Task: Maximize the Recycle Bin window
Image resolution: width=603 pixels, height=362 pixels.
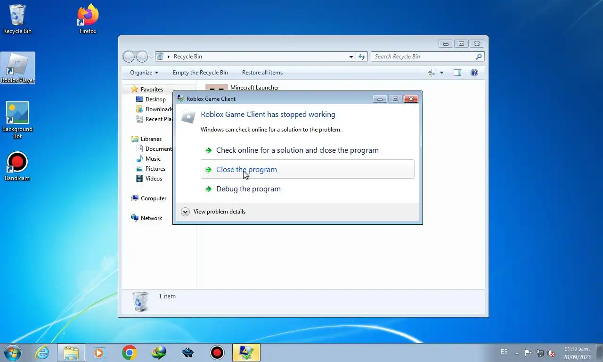Action: [461, 43]
